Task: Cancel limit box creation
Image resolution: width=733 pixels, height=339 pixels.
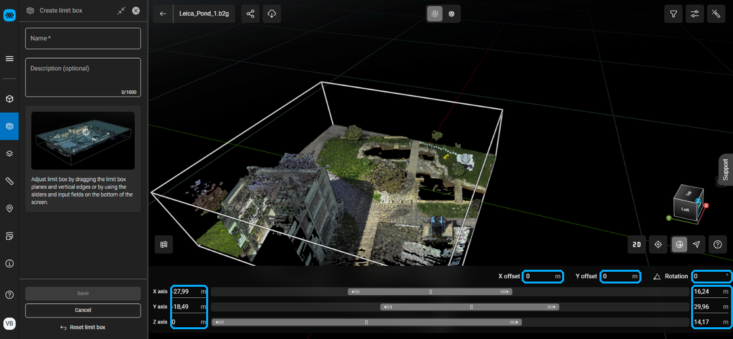Action: pyautogui.click(x=82, y=310)
